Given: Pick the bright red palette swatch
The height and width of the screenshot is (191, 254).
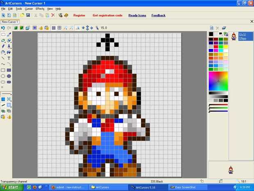Looking at the screenshot, I should [216, 47].
